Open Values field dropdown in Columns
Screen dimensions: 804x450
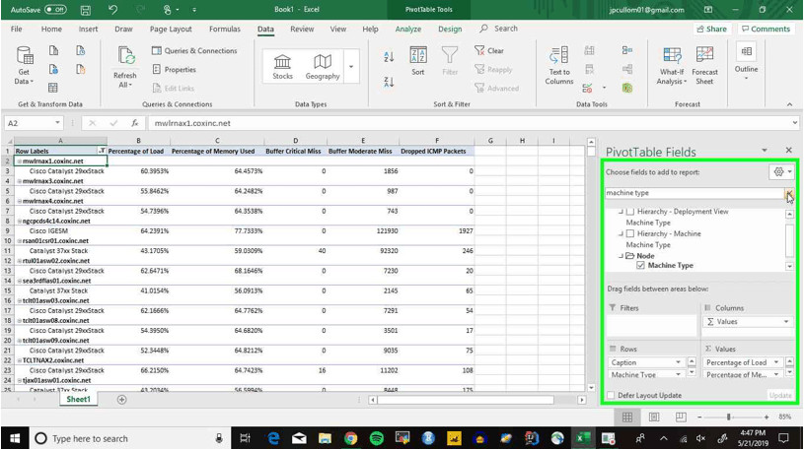(786, 322)
